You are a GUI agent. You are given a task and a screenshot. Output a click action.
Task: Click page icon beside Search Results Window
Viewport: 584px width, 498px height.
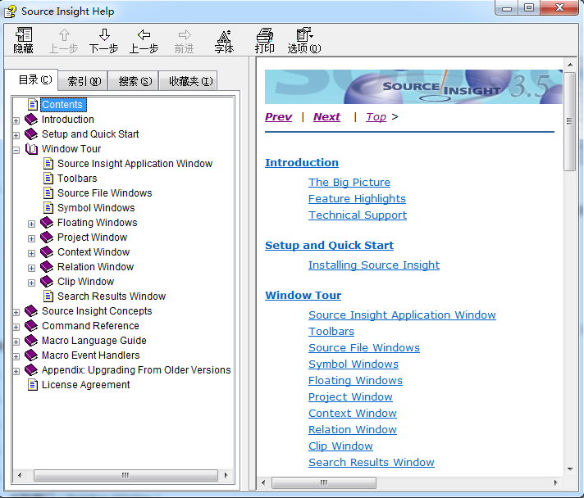point(48,296)
